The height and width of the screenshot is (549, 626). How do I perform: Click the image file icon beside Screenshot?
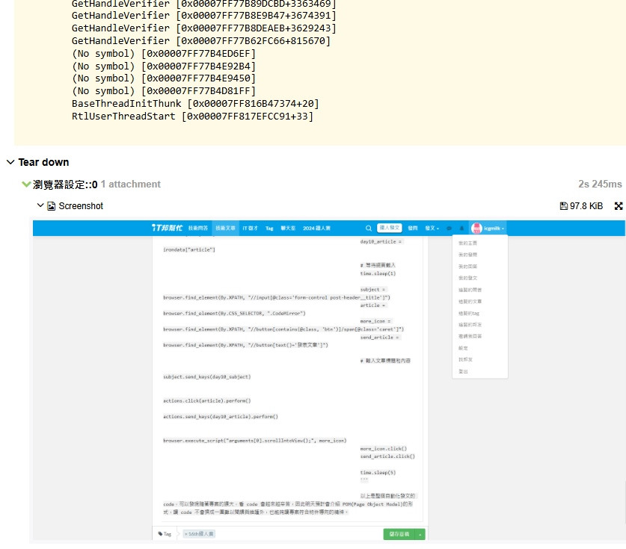coord(52,206)
